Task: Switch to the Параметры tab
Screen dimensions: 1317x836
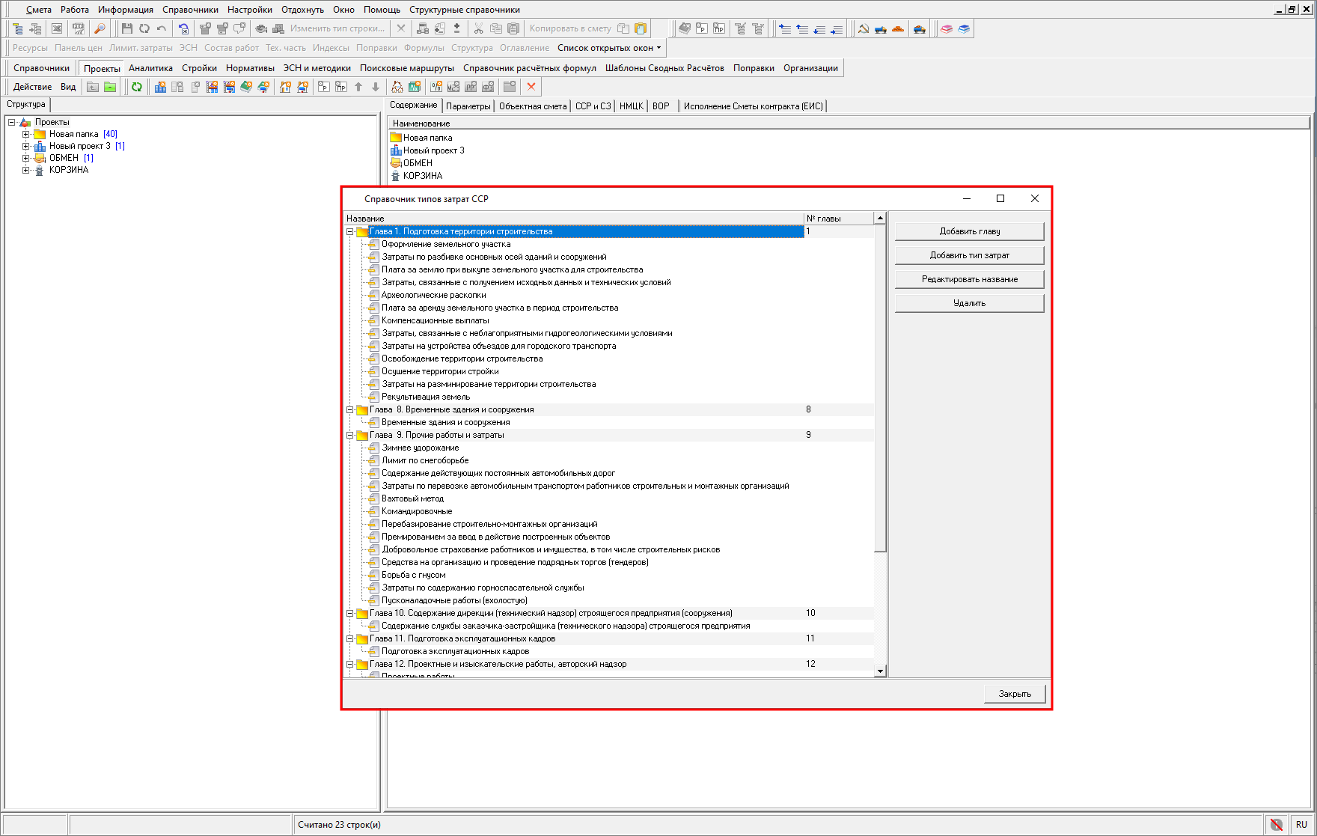Action: (468, 106)
